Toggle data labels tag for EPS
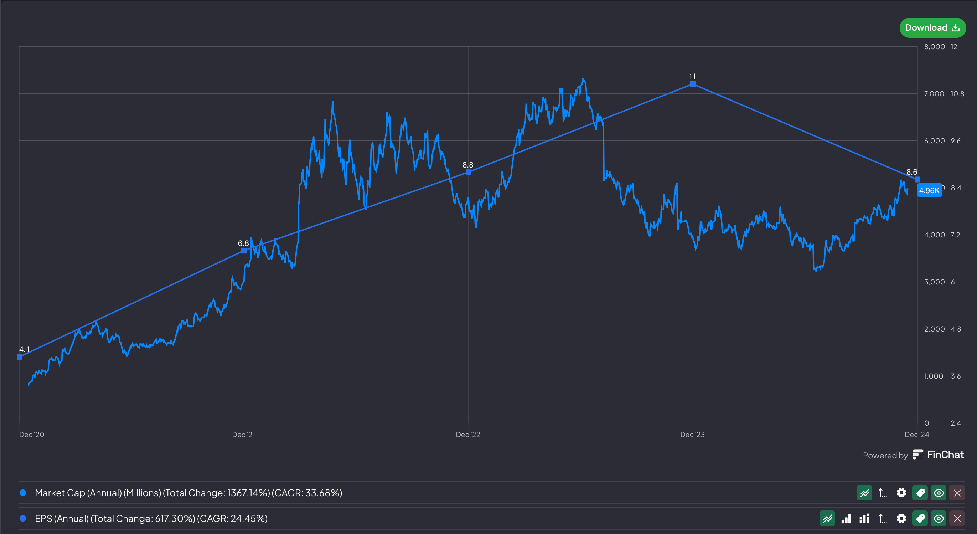This screenshot has width=977, height=534. 920,518
